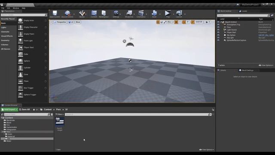The image size is (275, 155).
Task: Select the translate gizmo tool in viewport
Action: point(158,22)
